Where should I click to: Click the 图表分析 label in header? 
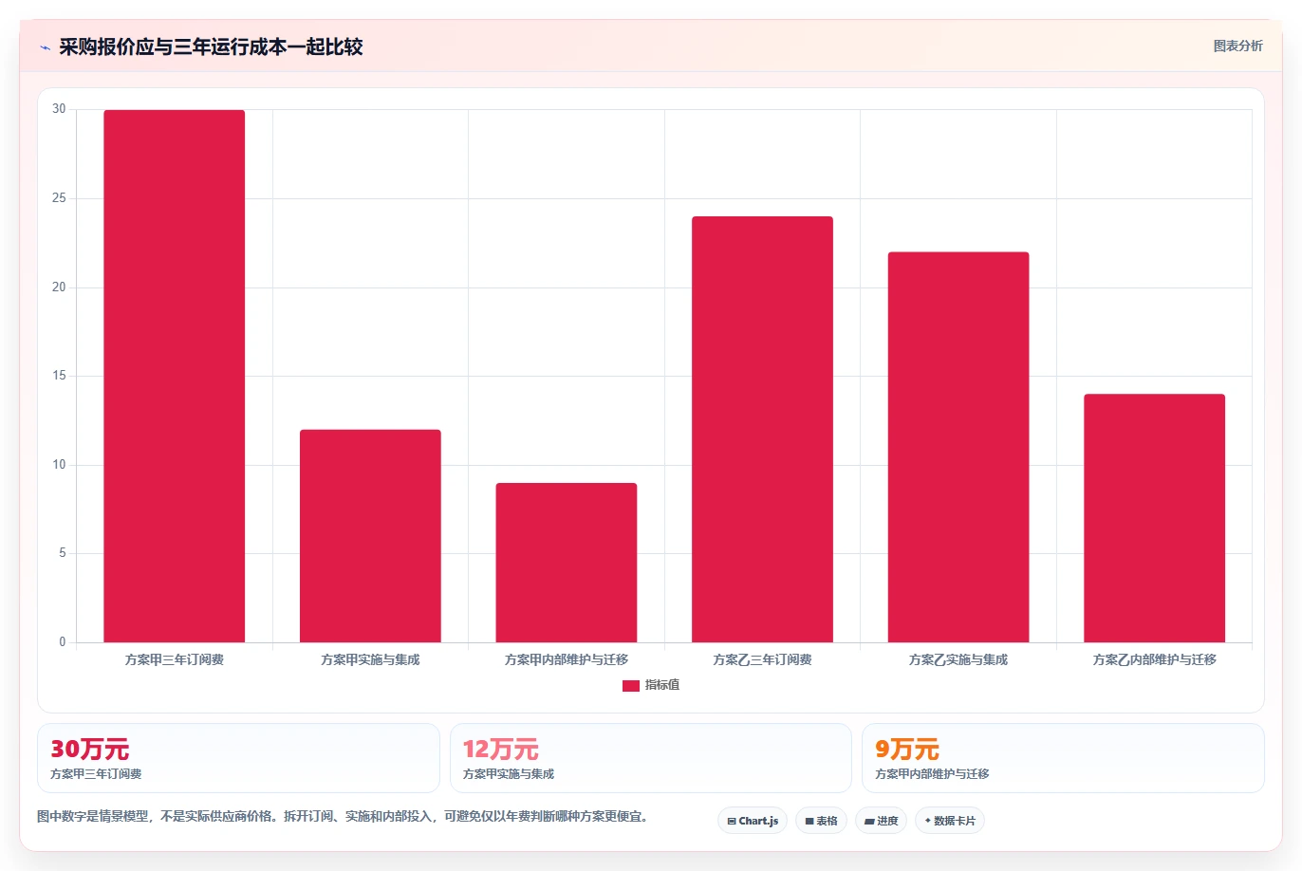point(1237,46)
